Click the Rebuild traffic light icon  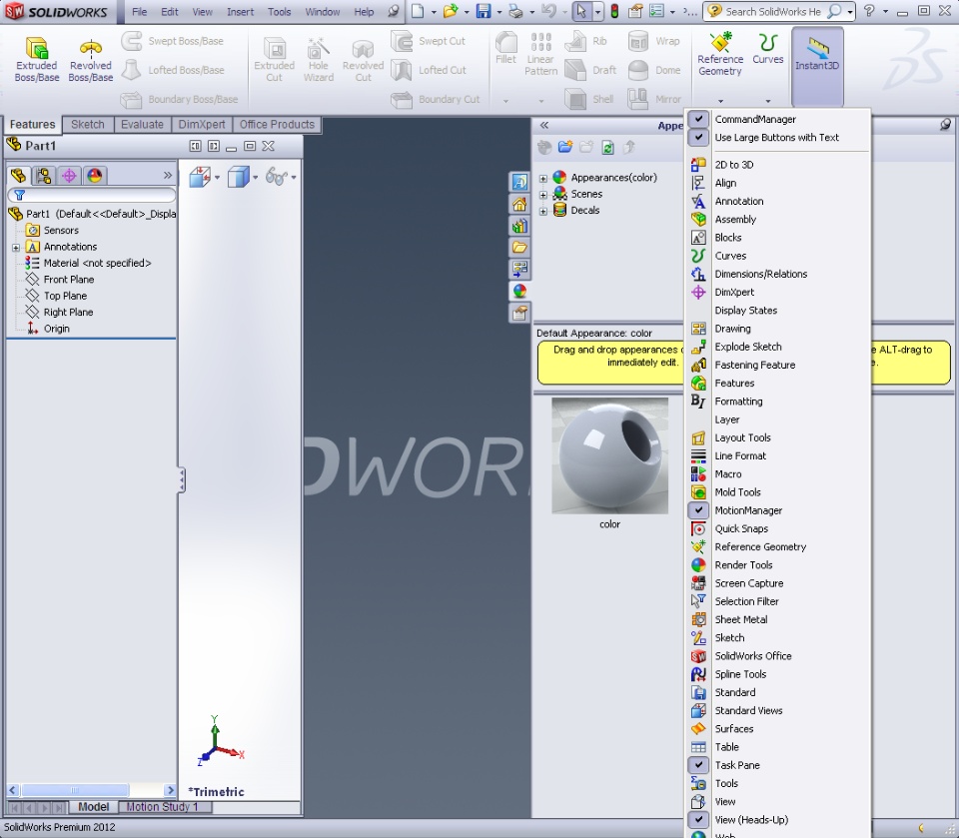point(614,11)
